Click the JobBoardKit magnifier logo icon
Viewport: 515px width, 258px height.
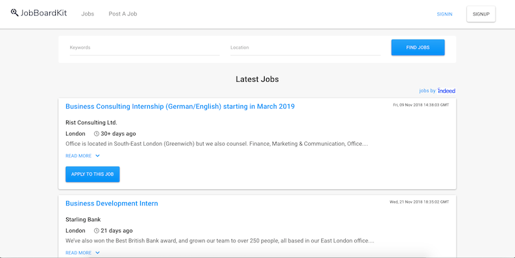tap(14, 13)
